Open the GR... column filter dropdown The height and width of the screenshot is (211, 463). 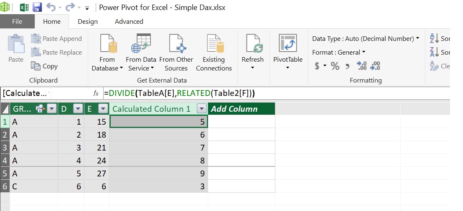click(52, 109)
